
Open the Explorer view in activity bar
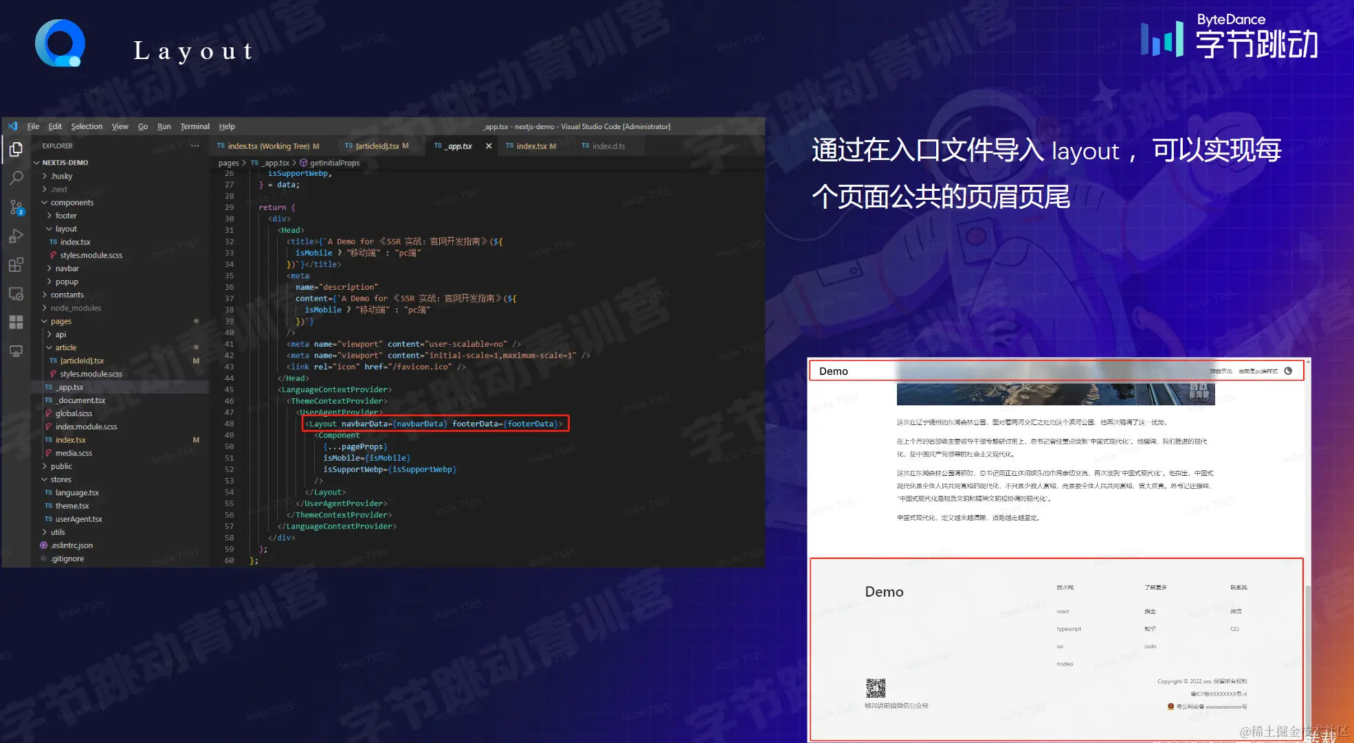coord(16,149)
